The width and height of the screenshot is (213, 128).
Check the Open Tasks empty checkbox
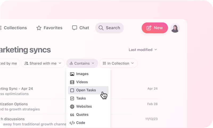click(x=72, y=90)
